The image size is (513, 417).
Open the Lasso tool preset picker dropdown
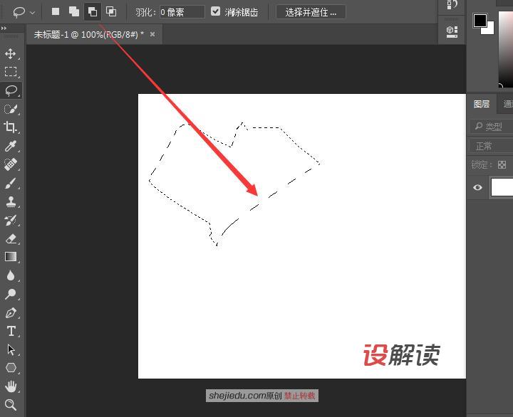32,13
